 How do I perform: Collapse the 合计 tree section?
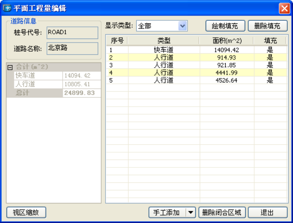(10, 67)
